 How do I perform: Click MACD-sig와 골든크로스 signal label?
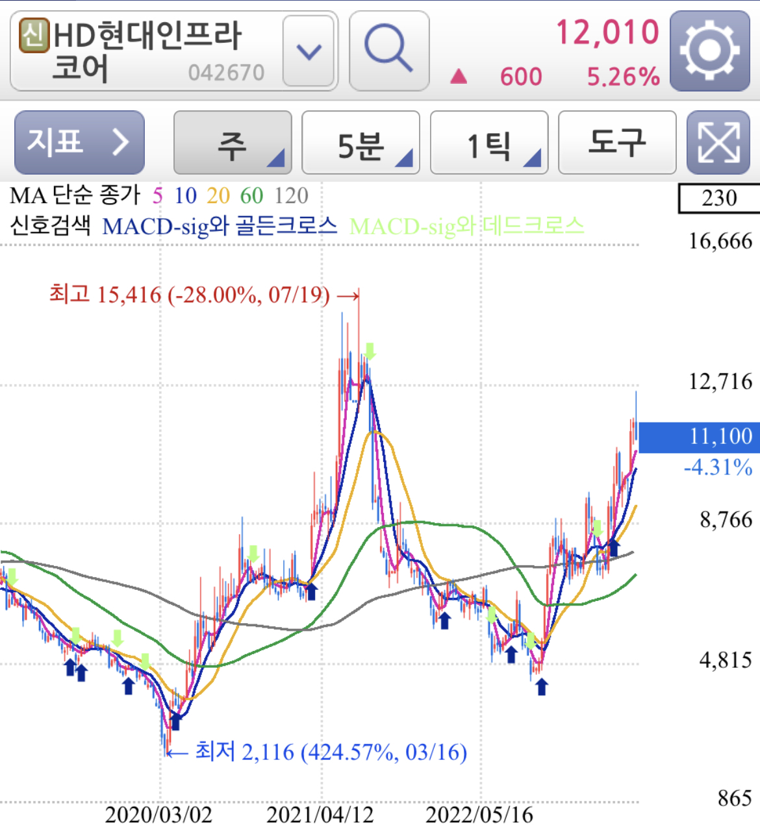[x=220, y=226]
